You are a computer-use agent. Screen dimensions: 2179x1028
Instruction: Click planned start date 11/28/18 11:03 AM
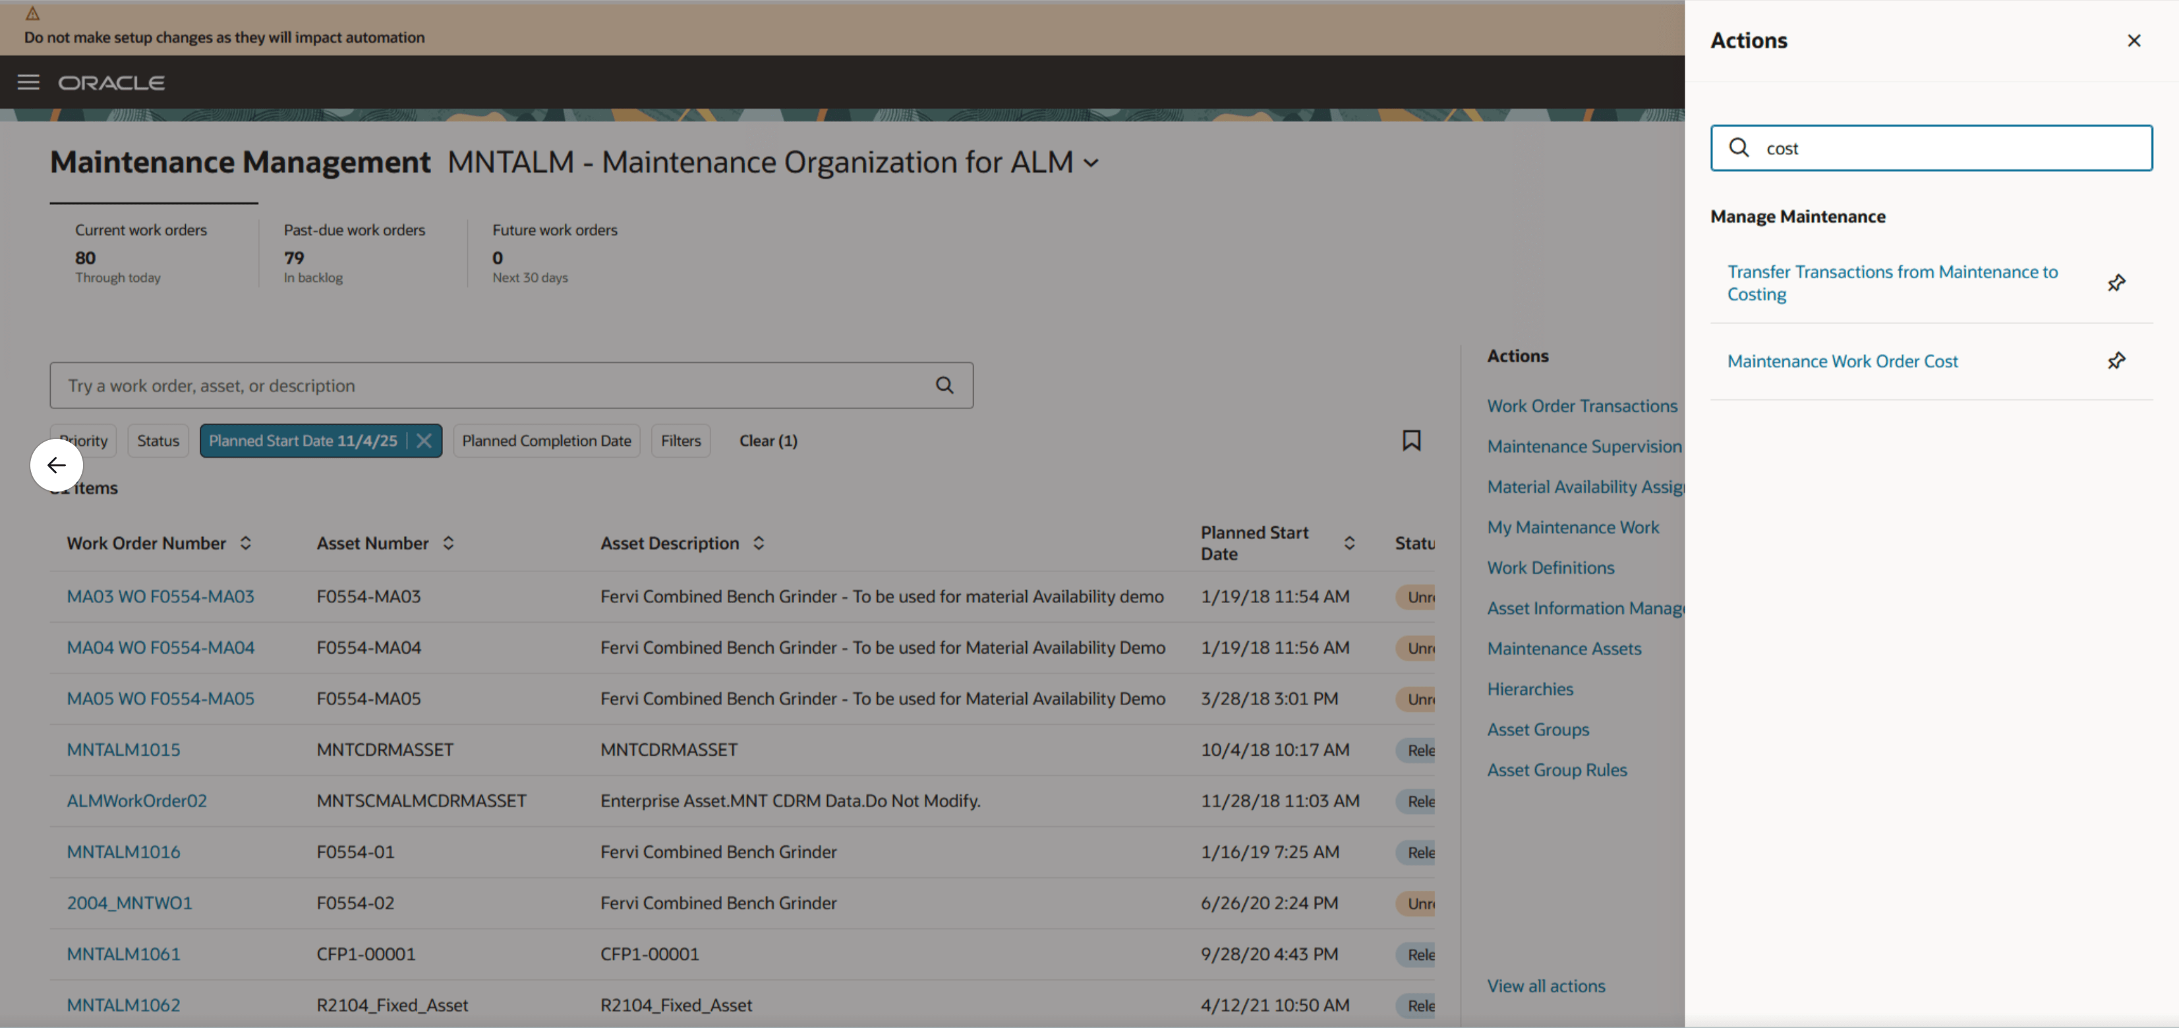pos(1280,801)
